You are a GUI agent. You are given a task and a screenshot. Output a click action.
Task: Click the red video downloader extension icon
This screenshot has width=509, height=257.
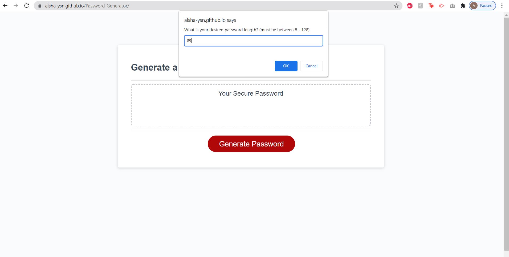(442, 5)
